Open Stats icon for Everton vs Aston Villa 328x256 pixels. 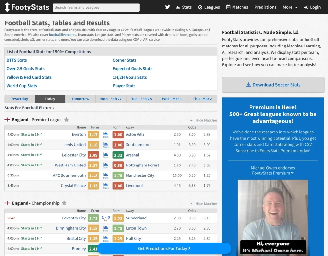pos(106,135)
